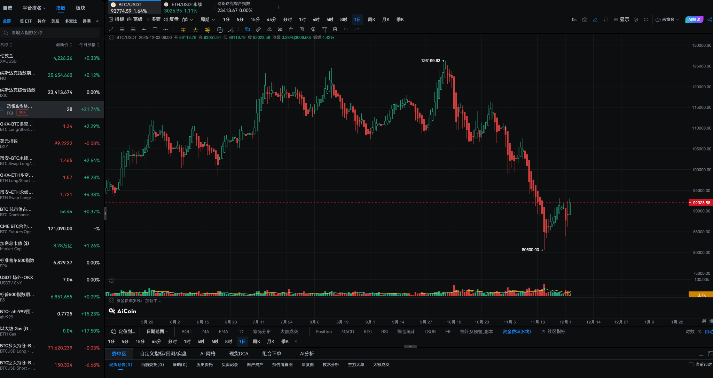713x378 pixels.
Task: Open the 日期范围 date range dropdown
Action: (157, 332)
